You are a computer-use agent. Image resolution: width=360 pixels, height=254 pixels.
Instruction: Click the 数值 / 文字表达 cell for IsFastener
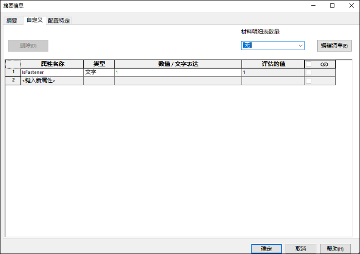tap(178, 73)
